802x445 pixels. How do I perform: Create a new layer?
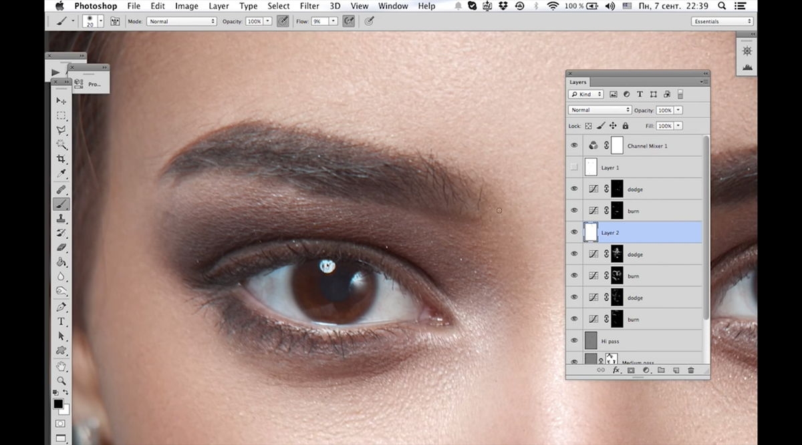pyautogui.click(x=676, y=370)
